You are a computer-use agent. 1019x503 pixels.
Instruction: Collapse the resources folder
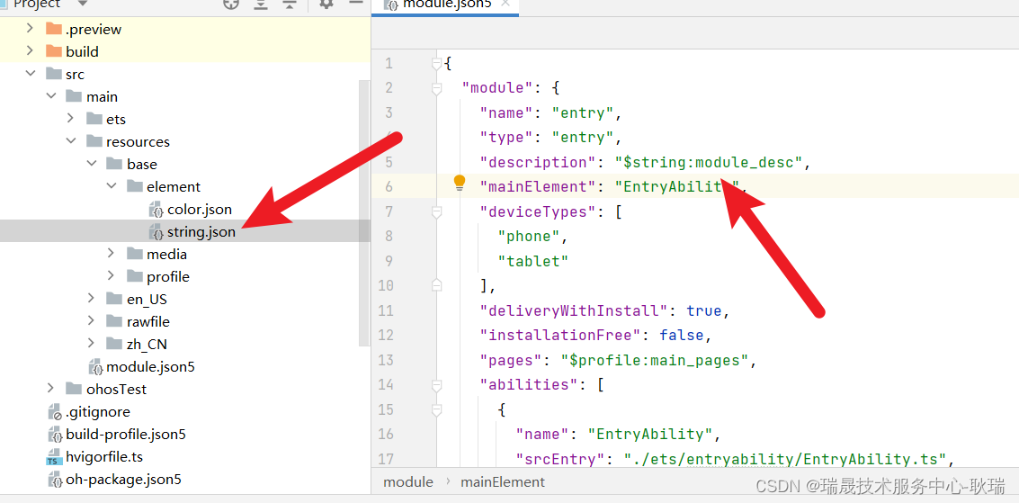click(x=71, y=141)
